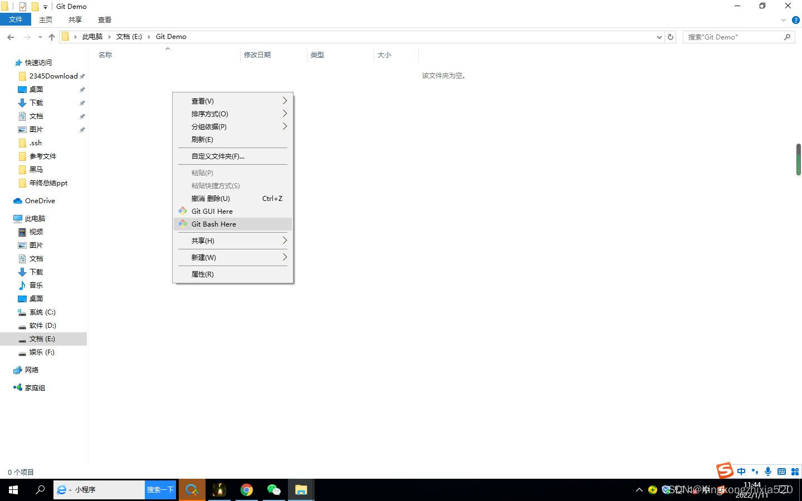Select 撤消 删除(U) menu entry
This screenshot has height=501, width=802.
coord(233,198)
